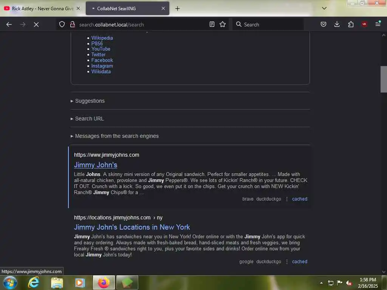The width and height of the screenshot is (387, 290).
Task: Open the Twitter link
Action: coord(98,54)
